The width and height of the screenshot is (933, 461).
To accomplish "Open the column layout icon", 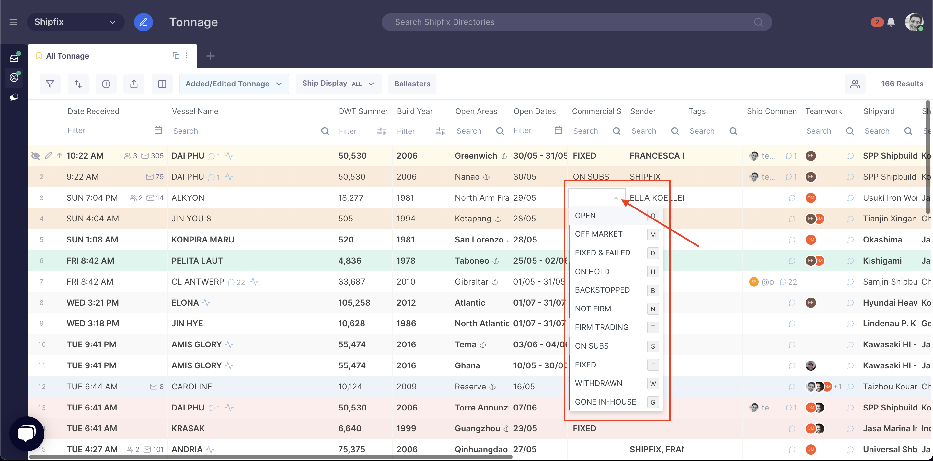I will coord(162,84).
